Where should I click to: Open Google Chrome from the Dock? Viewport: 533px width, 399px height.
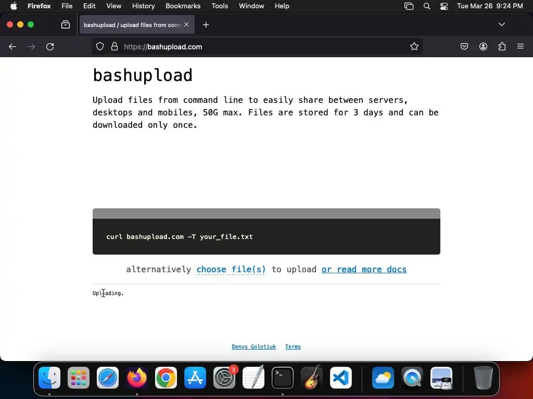point(166,378)
